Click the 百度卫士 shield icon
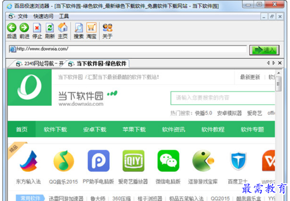This screenshot has height=201, width=290. (238, 161)
